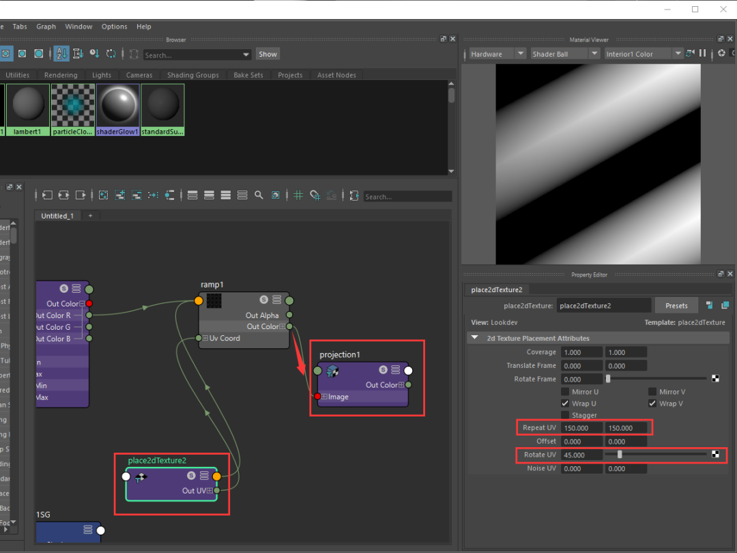Viewport: 737px width, 553px height.
Task: Click the full mode node view icon
Action: point(226,195)
